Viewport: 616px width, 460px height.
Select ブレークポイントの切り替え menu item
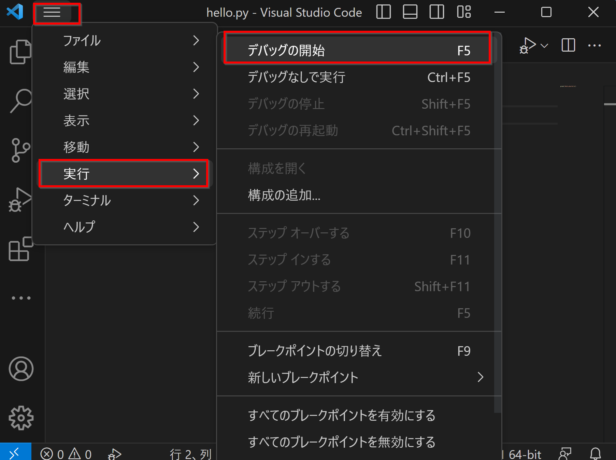358,351
